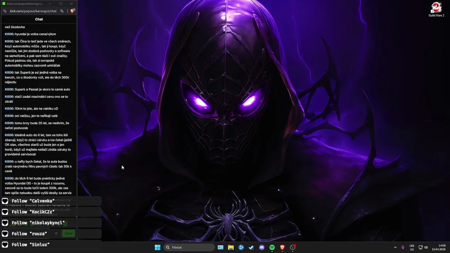The height and width of the screenshot is (253, 450).
Task: Click the green Chat send button
Action: 68,233
